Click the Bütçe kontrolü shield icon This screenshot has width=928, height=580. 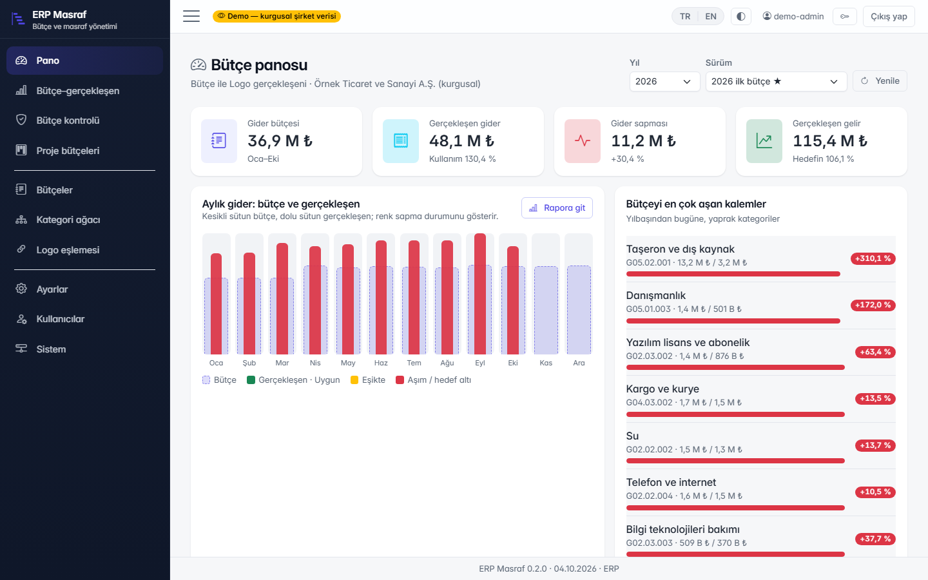pos(21,120)
